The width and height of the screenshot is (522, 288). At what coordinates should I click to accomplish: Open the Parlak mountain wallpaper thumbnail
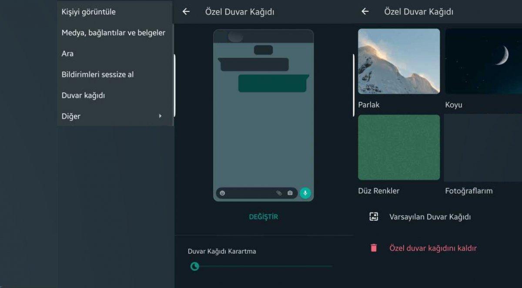399,61
